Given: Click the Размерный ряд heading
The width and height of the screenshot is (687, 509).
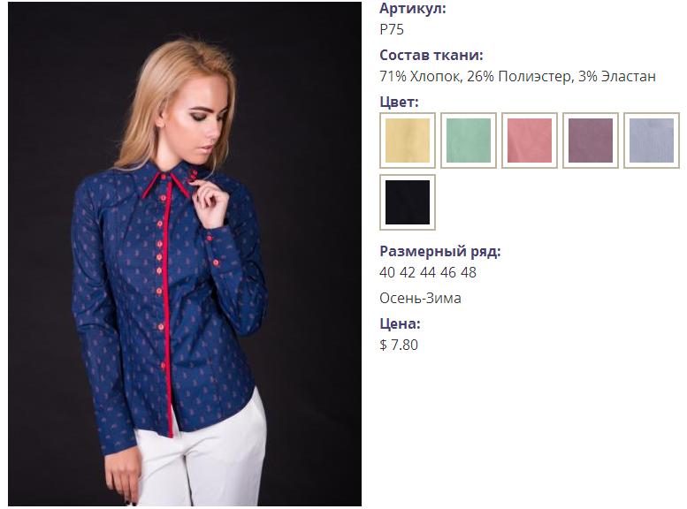Looking at the screenshot, I should click(440, 252).
